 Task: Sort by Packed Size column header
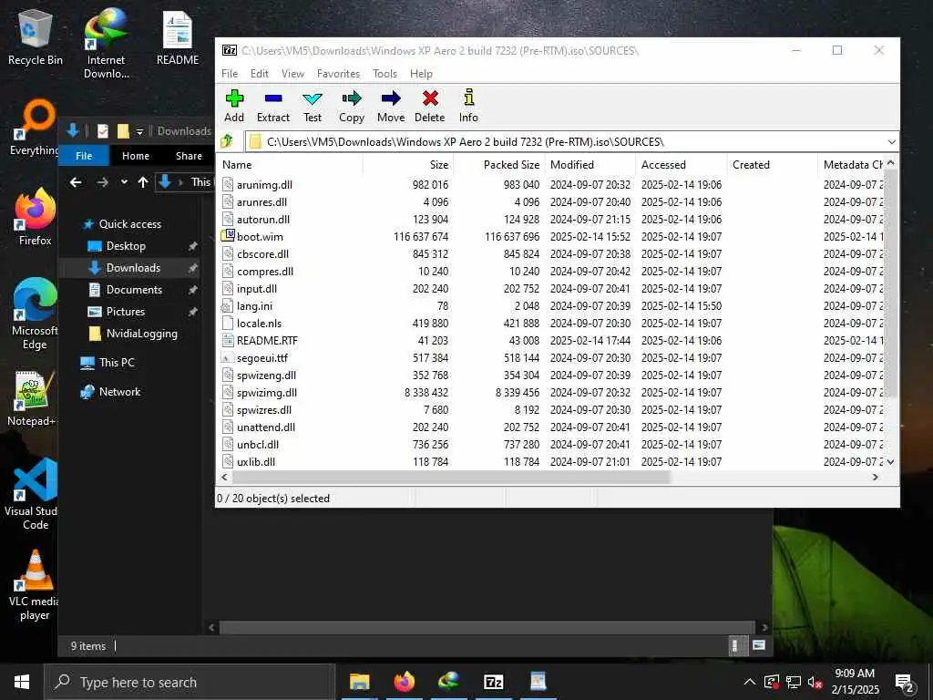(x=499, y=165)
